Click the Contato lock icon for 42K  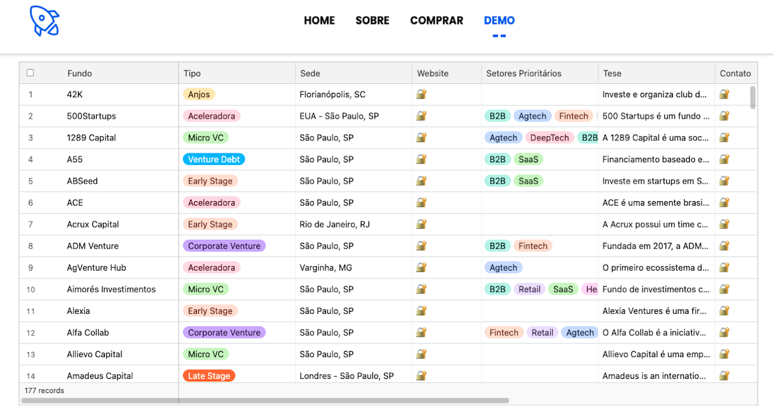pyautogui.click(x=724, y=94)
